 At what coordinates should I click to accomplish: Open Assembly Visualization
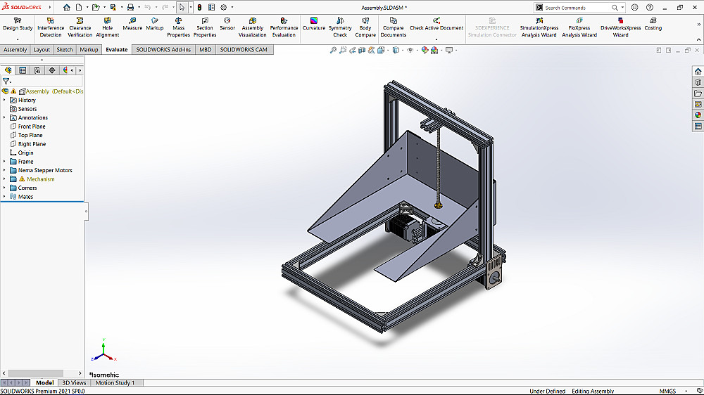(253, 27)
